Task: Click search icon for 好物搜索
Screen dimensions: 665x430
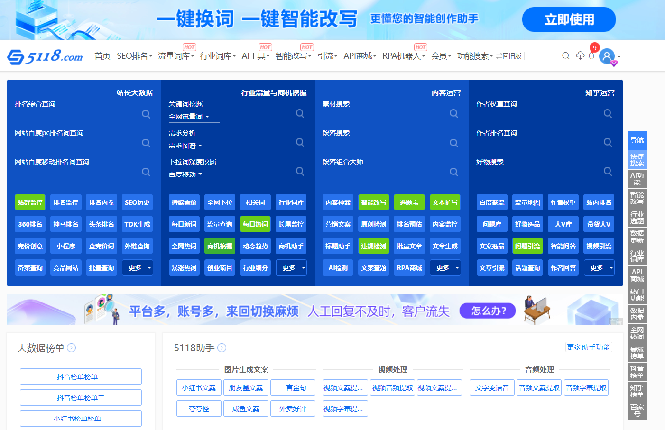Action: 608,171
